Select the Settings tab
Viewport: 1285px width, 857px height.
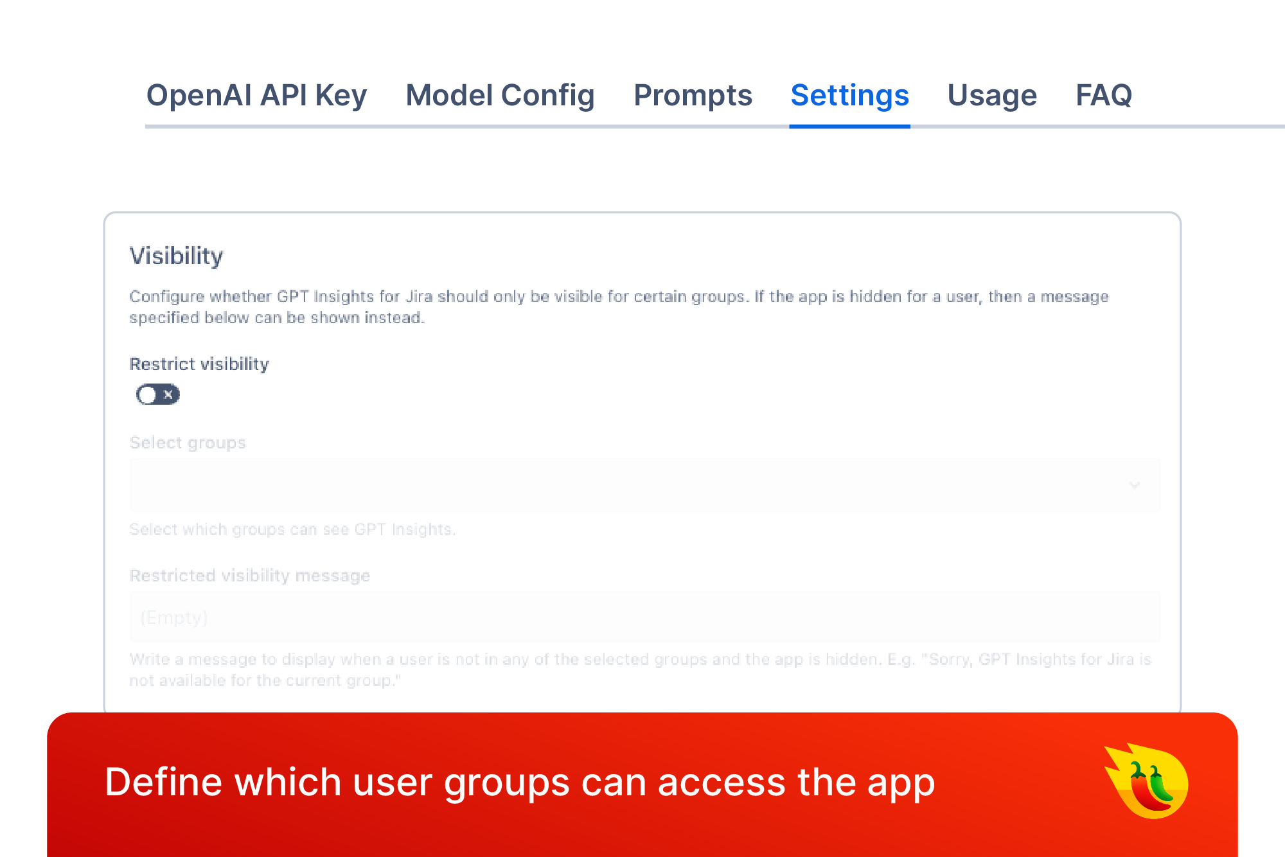pyautogui.click(x=849, y=96)
